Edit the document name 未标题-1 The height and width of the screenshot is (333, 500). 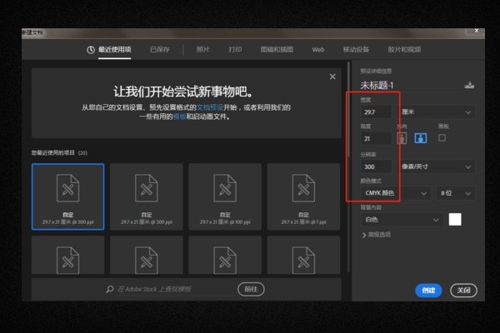(x=377, y=86)
